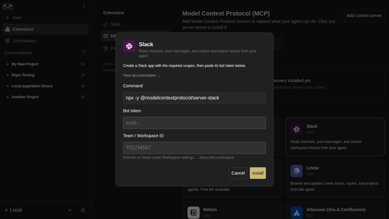Click the Conversations section header
Image resolution: width=389 pixels, height=219 pixels.
(x=18, y=53)
